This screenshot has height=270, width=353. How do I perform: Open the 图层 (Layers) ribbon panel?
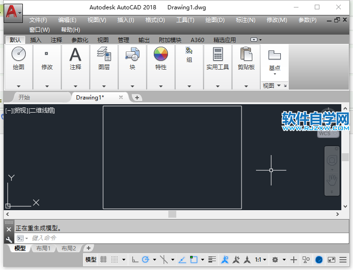[x=104, y=58]
